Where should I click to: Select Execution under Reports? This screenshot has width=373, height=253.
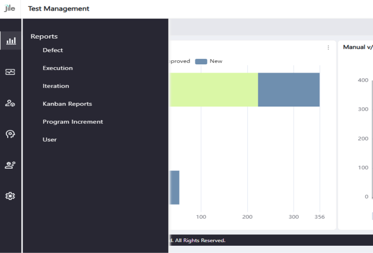pos(58,68)
